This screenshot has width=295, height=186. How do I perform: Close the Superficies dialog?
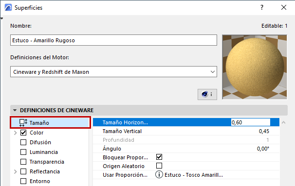(284, 7)
